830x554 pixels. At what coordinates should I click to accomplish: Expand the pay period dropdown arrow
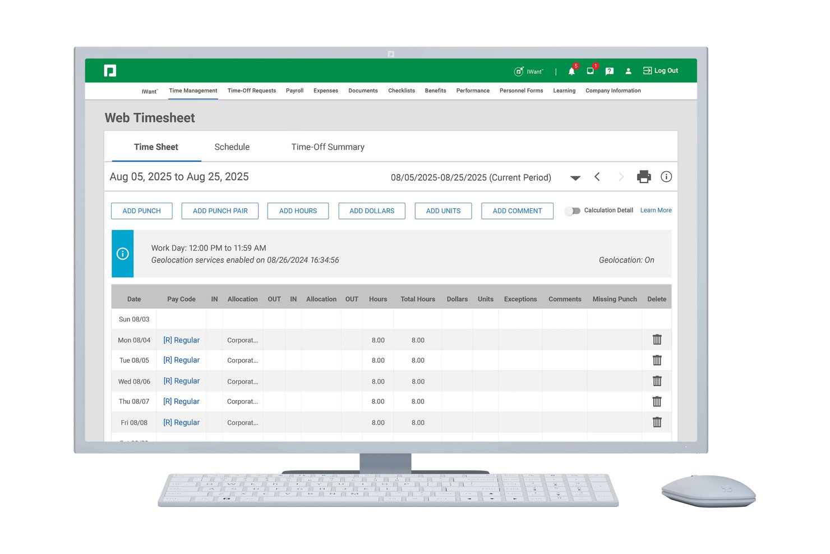pyautogui.click(x=575, y=178)
